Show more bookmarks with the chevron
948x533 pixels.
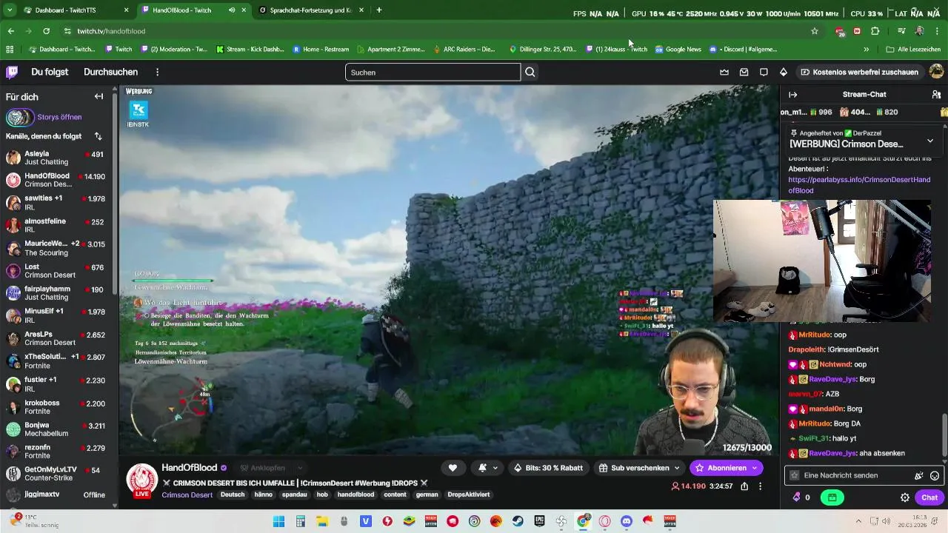[866, 50]
